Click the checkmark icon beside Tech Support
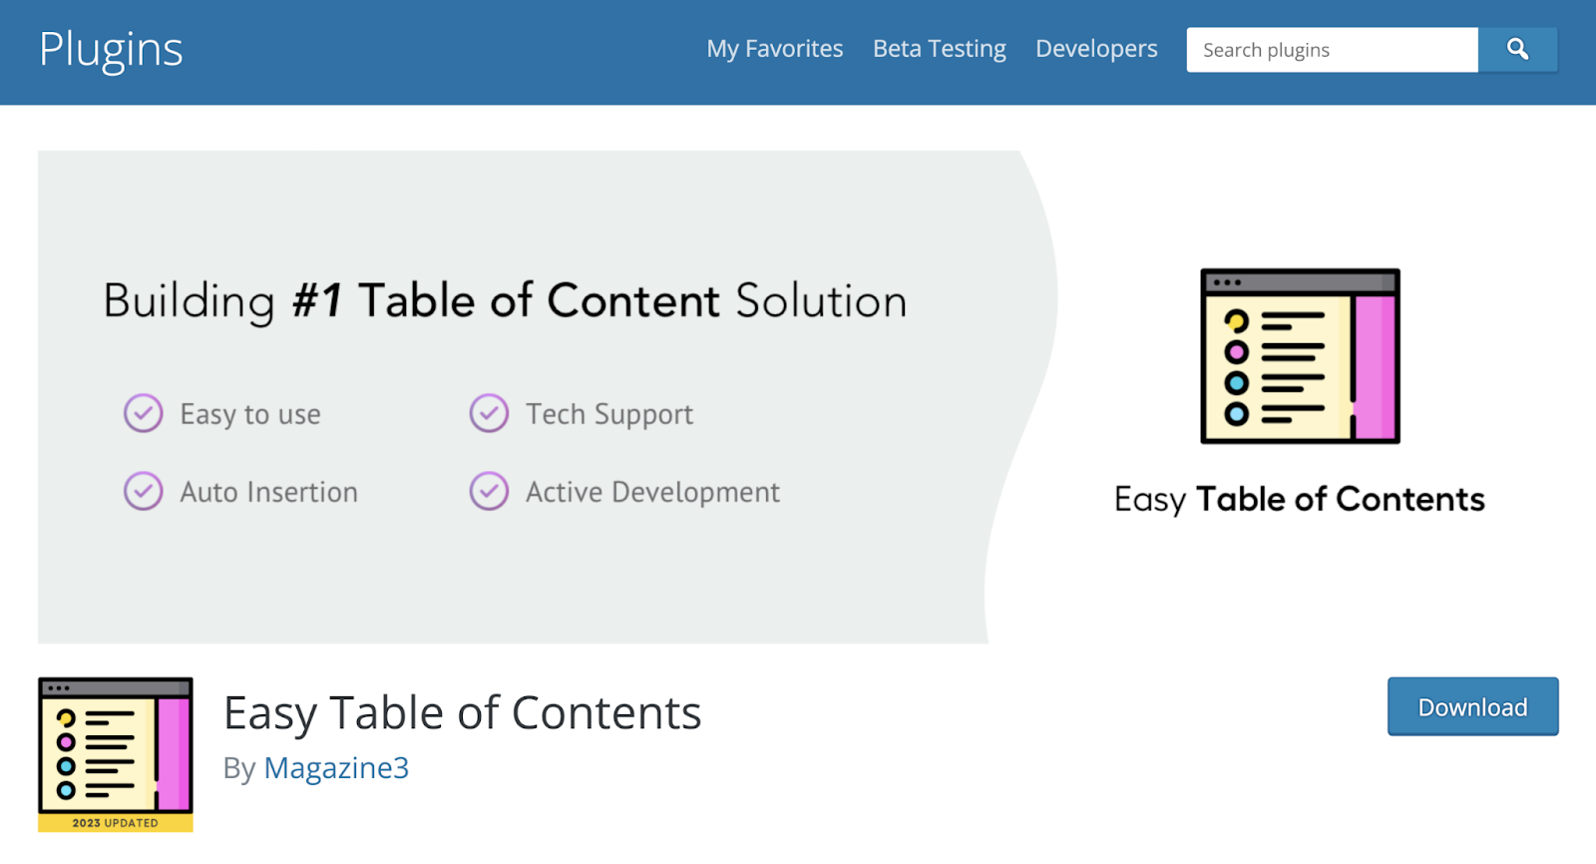The image size is (1596, 864). [489, 413]
